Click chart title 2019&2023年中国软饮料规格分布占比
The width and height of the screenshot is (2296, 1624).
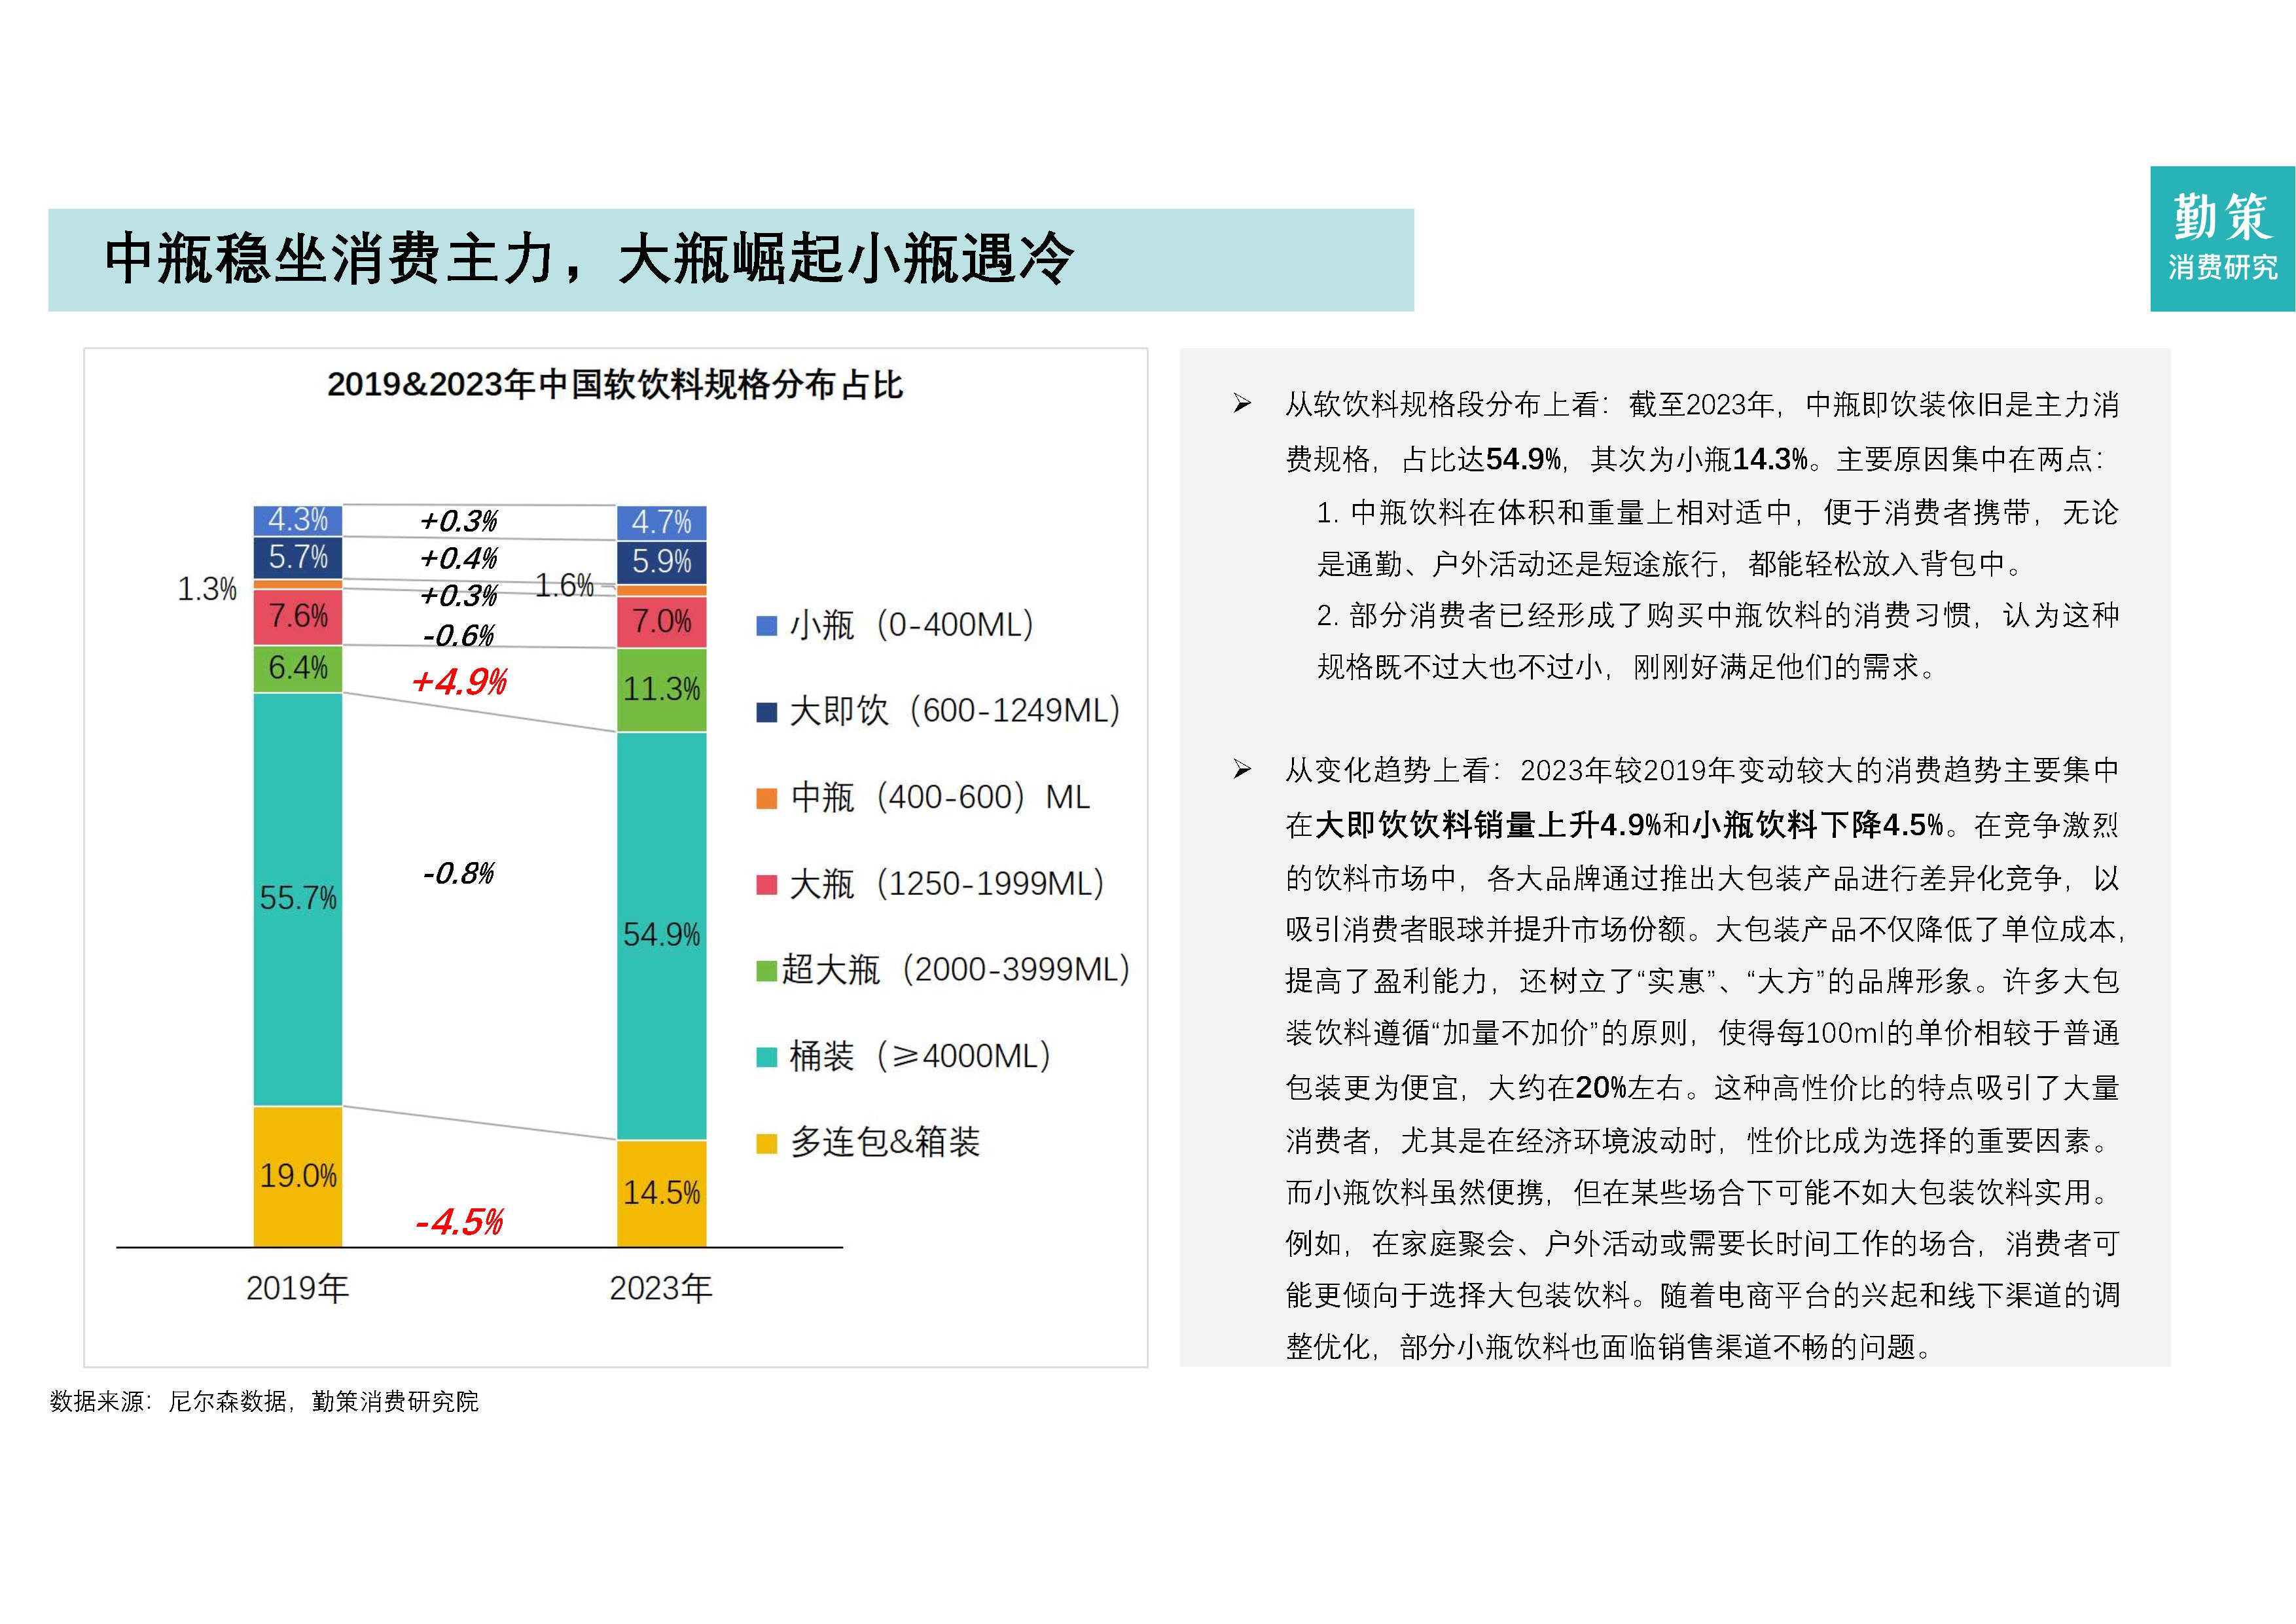[615, 384]
